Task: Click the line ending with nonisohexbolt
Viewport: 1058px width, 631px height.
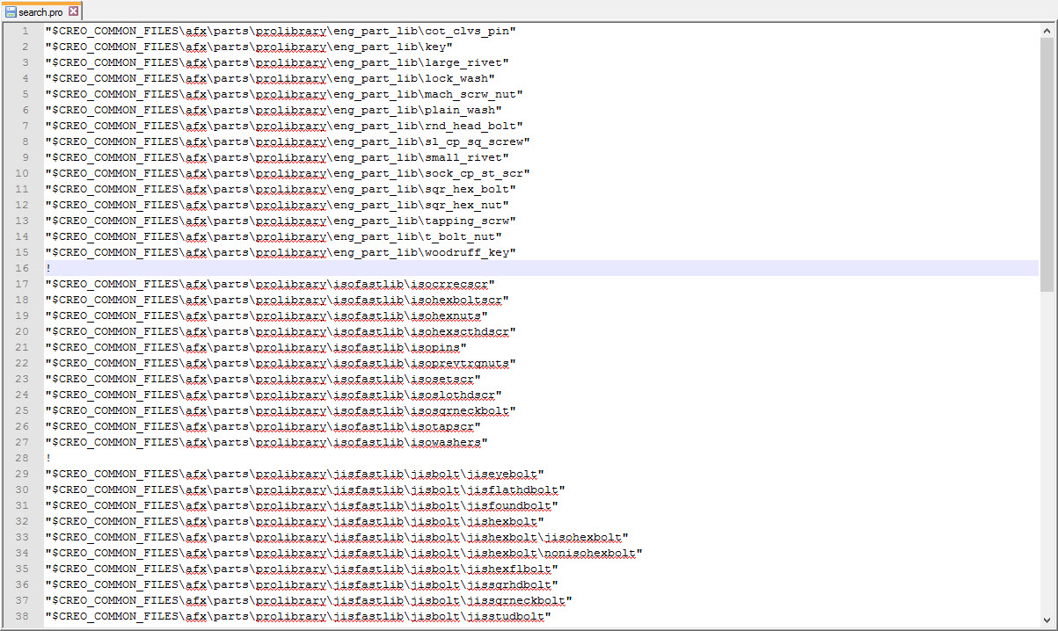Action: pos(344,553)
